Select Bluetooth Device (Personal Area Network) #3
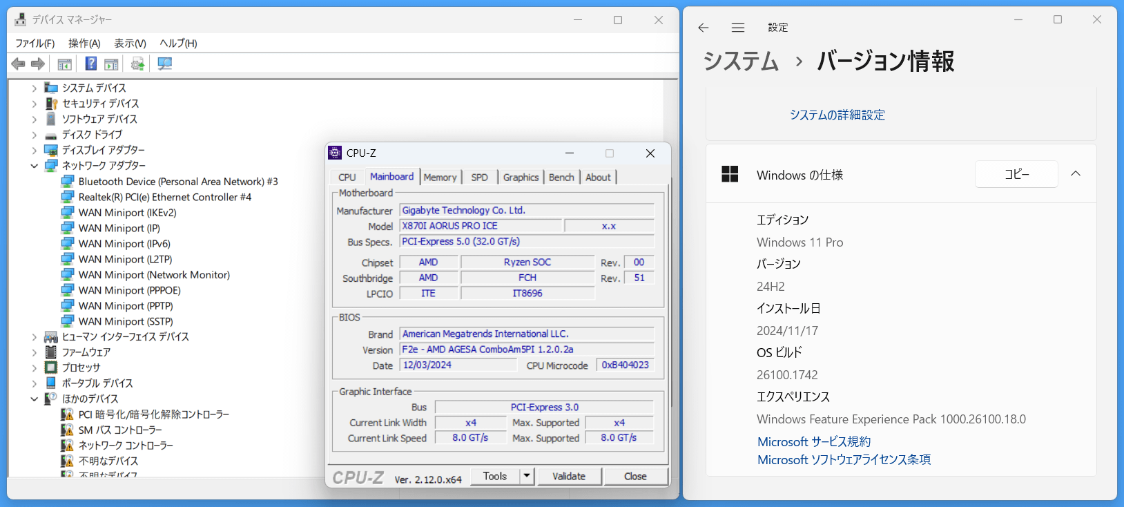 pyautogui.click(x=178, y=182)
